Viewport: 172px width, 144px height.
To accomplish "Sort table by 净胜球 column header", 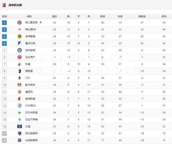I will pyautogui.click(x=142, y=16).
